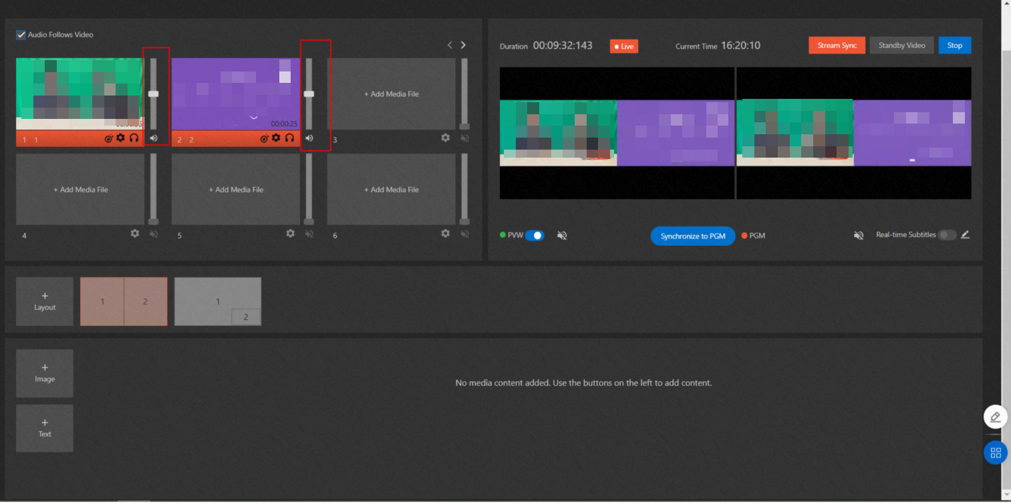This screenshot has width=1011, height=503.
Task: Adjust volume slider of media slot 5
Action: pos(309,190)
